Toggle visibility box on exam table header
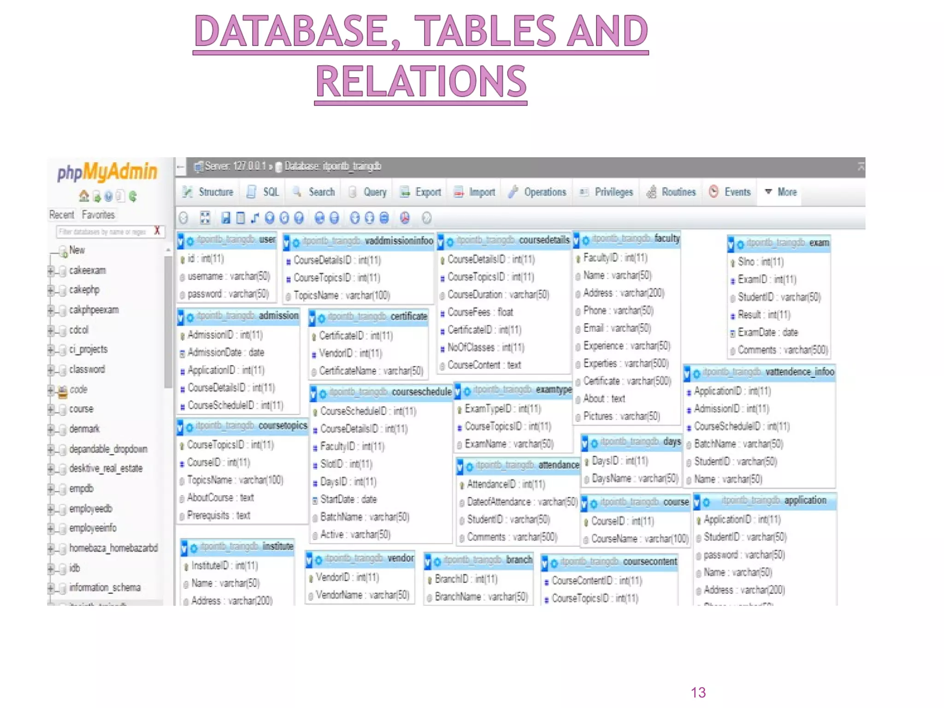 (731, 244)
